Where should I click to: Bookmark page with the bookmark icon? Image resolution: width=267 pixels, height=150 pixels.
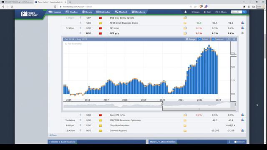55,7
